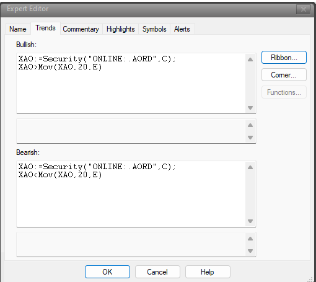The image size is (316, 282).
Task: Open the Symbols tab
Action: pyautogui.click(x=154, y=29)
